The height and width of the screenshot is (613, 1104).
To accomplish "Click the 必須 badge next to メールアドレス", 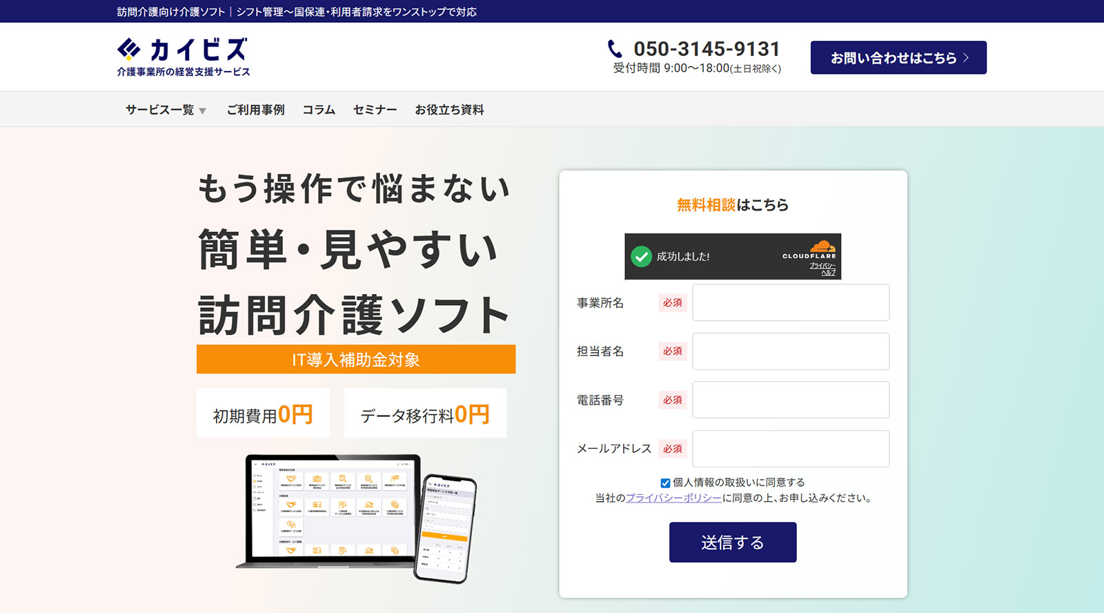I will pos(673,449).
